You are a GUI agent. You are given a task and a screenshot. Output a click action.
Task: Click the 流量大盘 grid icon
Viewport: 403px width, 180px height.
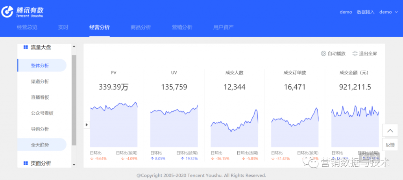click(x=26, y=47)
